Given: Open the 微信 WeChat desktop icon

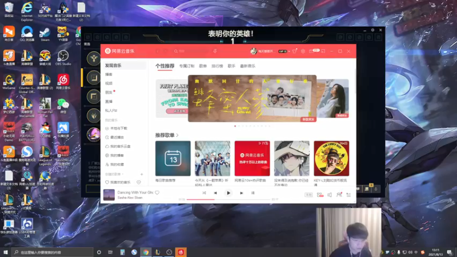Looking at the screenshot, I should pyautogui.click(x=63, y=106).
